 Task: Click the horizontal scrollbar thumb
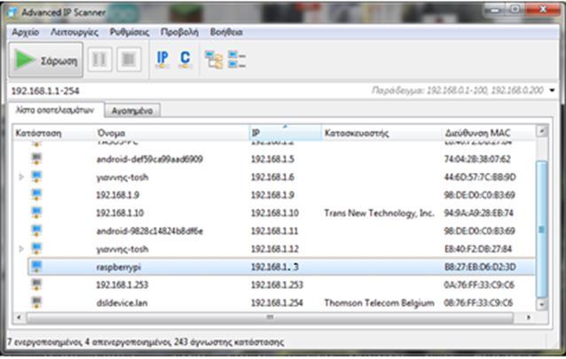[270, 317]
